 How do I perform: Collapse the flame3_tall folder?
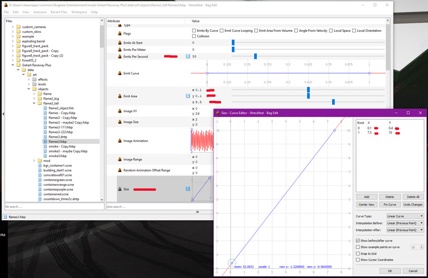pos(34,103)
